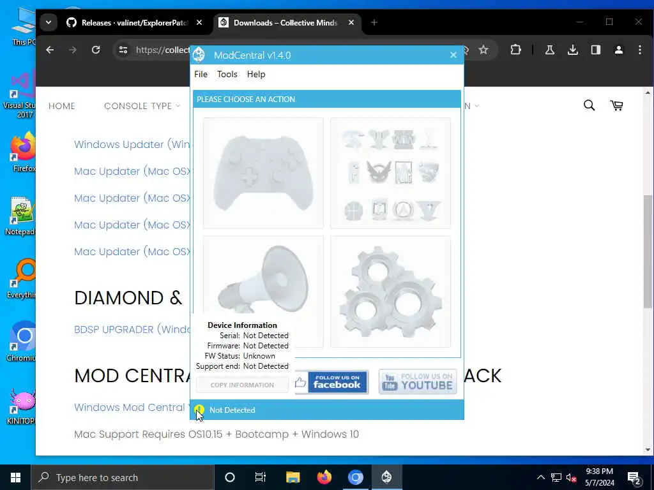The width and height of the screenshot is (654, 490).
Task: Toggle the browser side panel
Action: coord(596,50)
